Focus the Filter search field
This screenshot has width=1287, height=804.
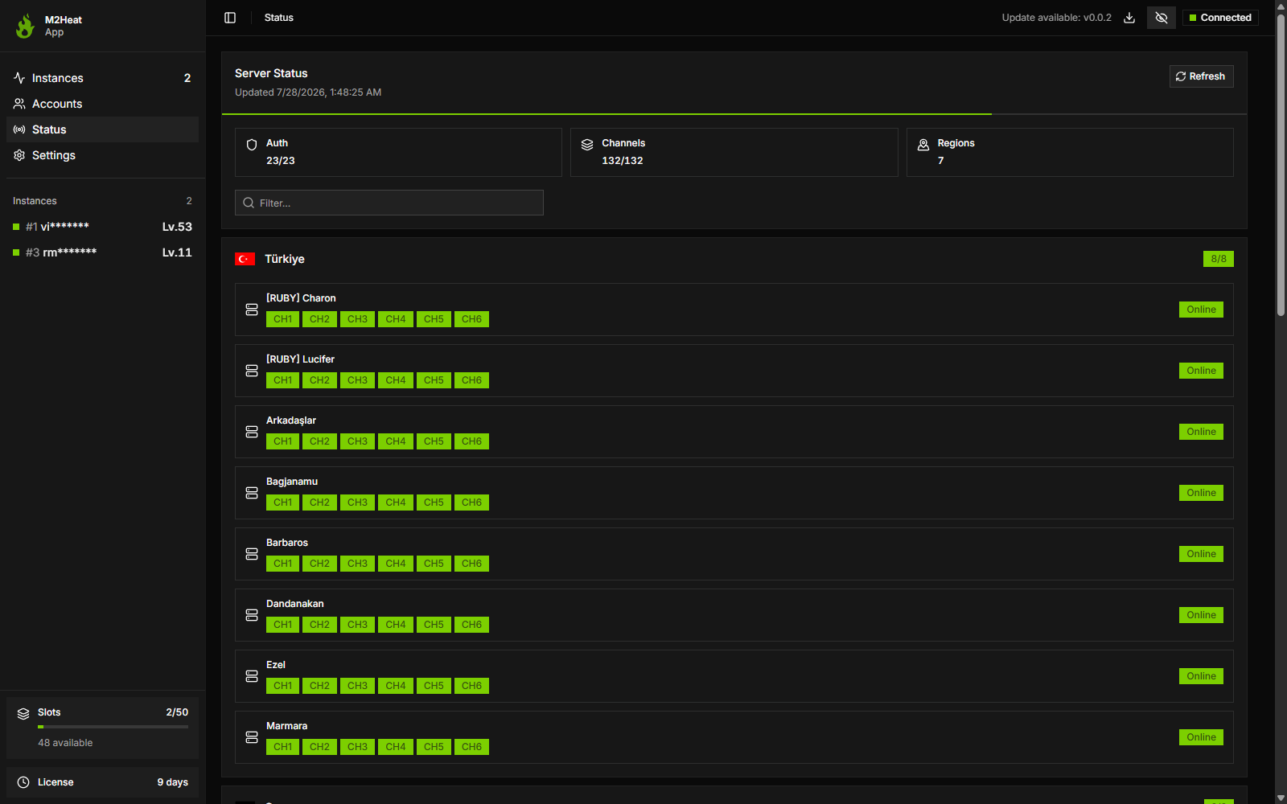coord(389,203)
